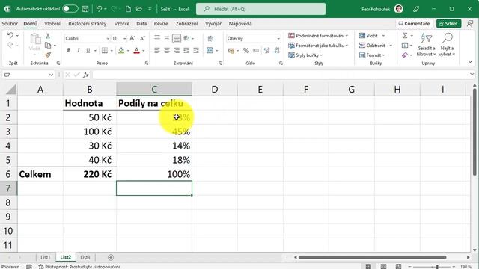The image size is (479, 269).
Task: Align text to the right
Action: pyautogui.click(x=177, y=50)
